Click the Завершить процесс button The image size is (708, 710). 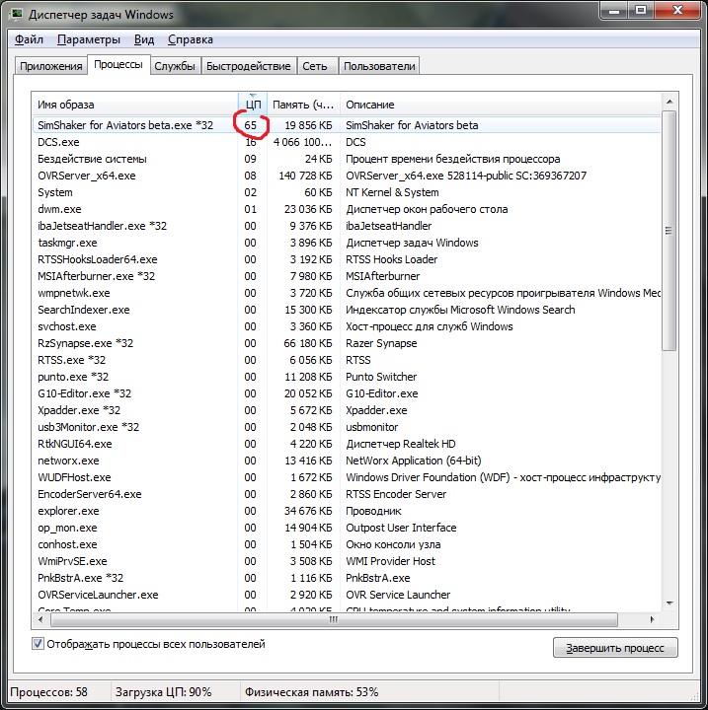[x=615, y=648]
